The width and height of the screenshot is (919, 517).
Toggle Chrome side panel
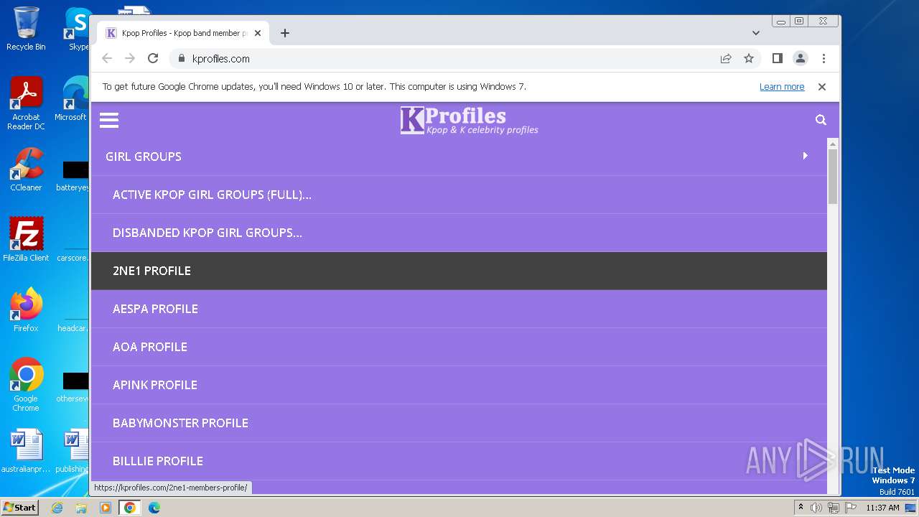(777, 59)
